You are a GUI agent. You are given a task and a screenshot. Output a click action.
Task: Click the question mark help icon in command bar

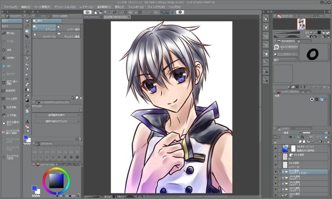coord(180,12)
